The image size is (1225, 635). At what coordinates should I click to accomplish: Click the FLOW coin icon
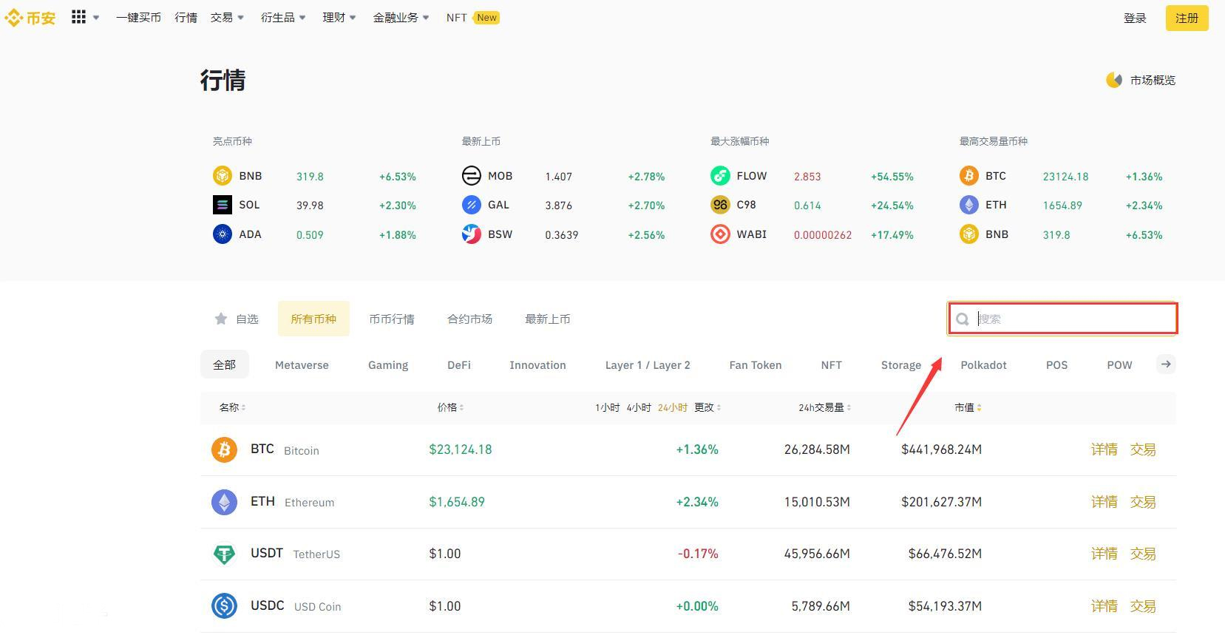click(x=720, y=176)
